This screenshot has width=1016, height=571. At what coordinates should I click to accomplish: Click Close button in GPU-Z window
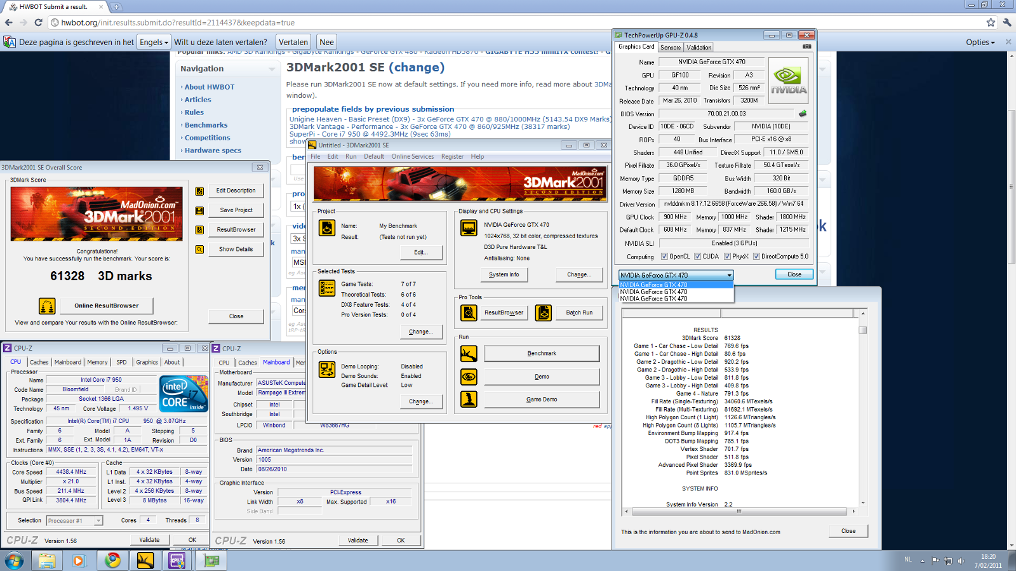tap(794, 274)
